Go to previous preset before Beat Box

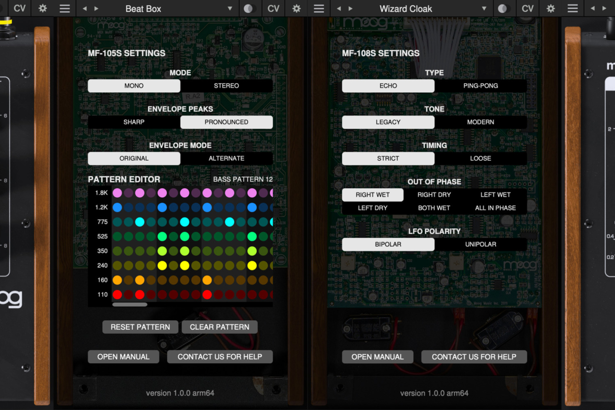[85, 9]
